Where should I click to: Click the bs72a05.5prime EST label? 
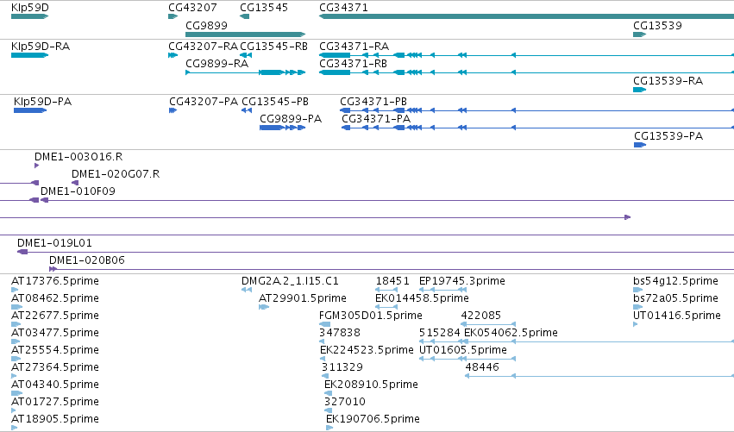click(675, 298)
